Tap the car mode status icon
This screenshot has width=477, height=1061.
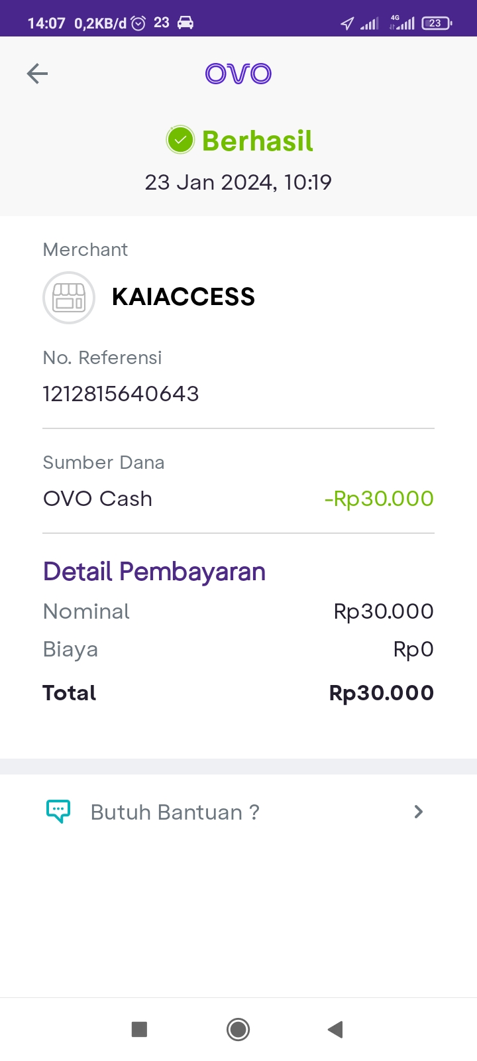point(185,23)
